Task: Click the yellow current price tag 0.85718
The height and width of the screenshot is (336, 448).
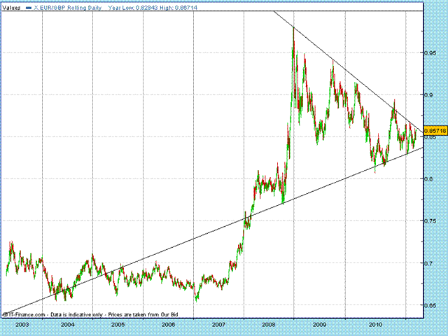Action: coord(435,131)
